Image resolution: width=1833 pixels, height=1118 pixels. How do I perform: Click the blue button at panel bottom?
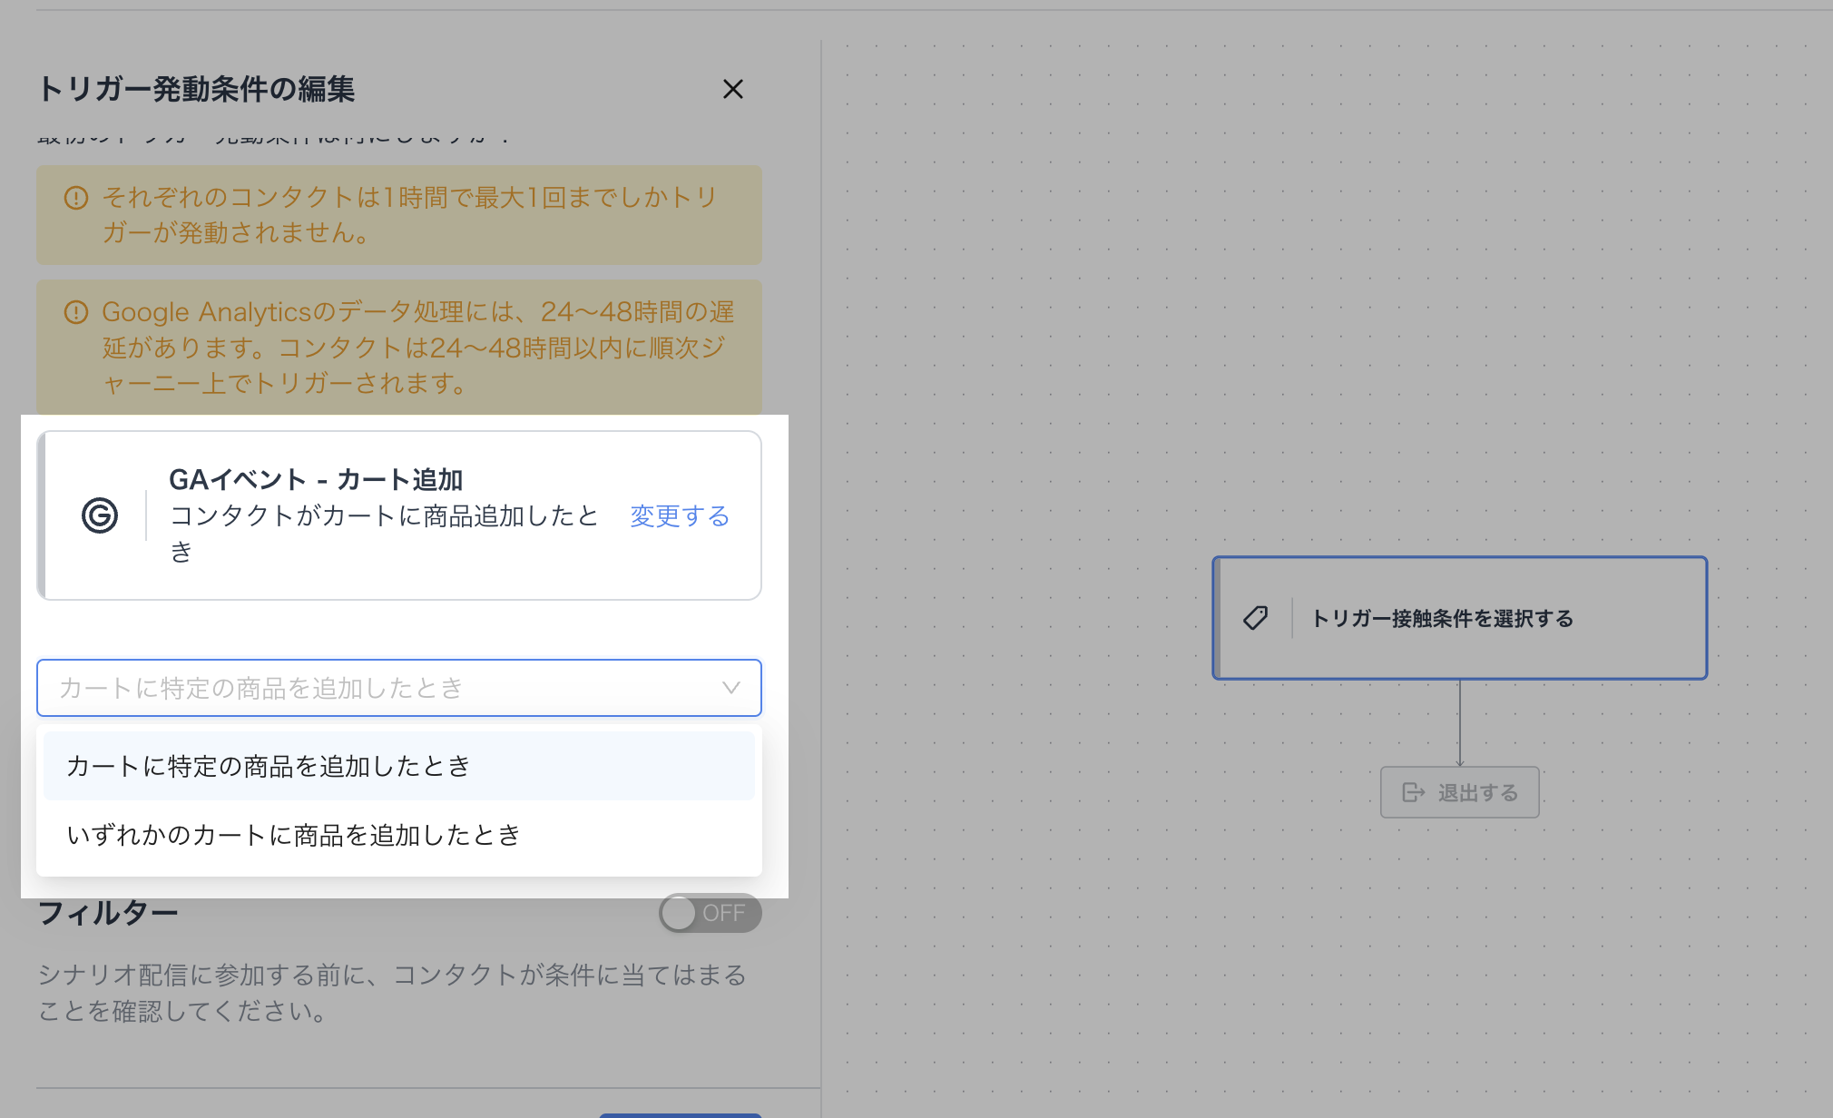[x=681, y=1114]
